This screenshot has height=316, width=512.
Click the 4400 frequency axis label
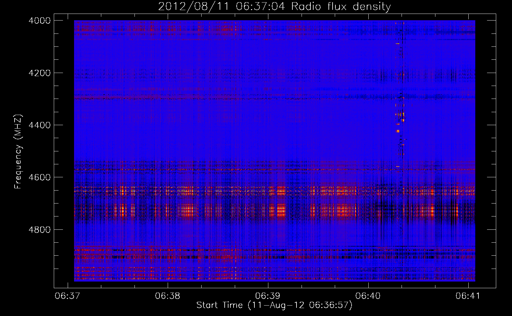click(40, 125)
